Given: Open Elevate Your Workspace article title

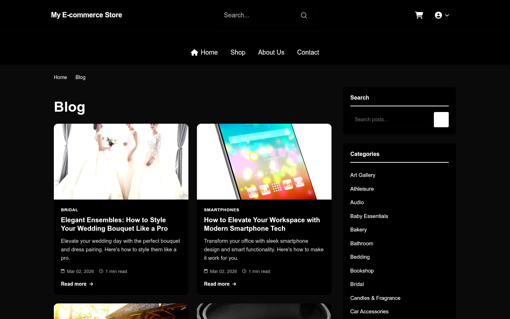Looking at the screenshot, I should pos(262,224).
